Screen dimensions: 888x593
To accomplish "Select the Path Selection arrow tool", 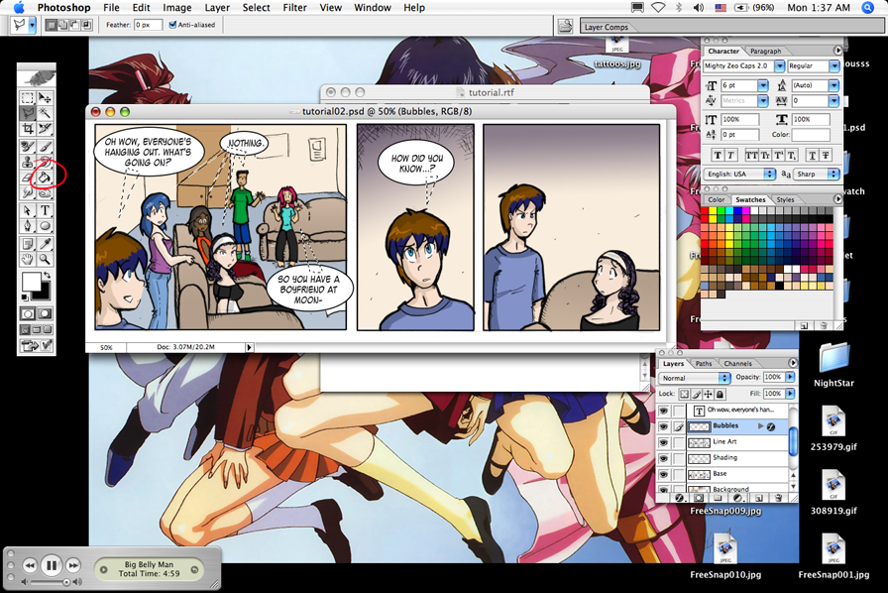I will [x=27, y=211].
